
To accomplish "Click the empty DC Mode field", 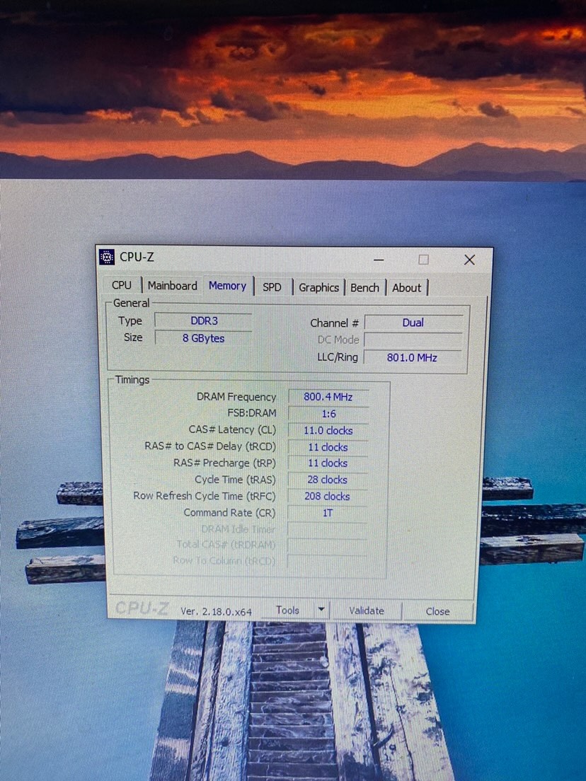I will tap(413, 340).
